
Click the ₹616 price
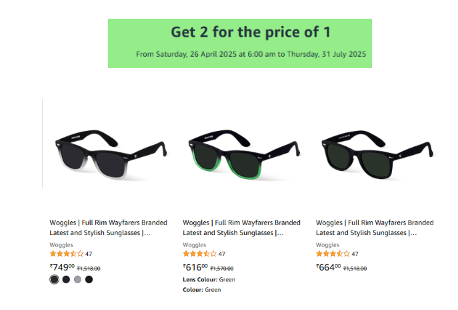point(195,267)
